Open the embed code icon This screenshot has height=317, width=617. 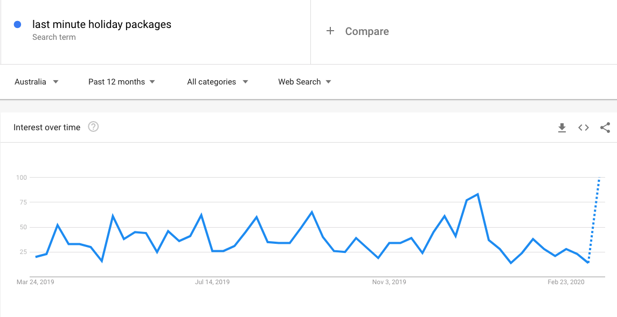[584, 127]
